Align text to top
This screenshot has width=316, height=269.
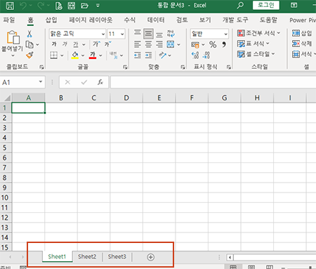coord(138,34)
